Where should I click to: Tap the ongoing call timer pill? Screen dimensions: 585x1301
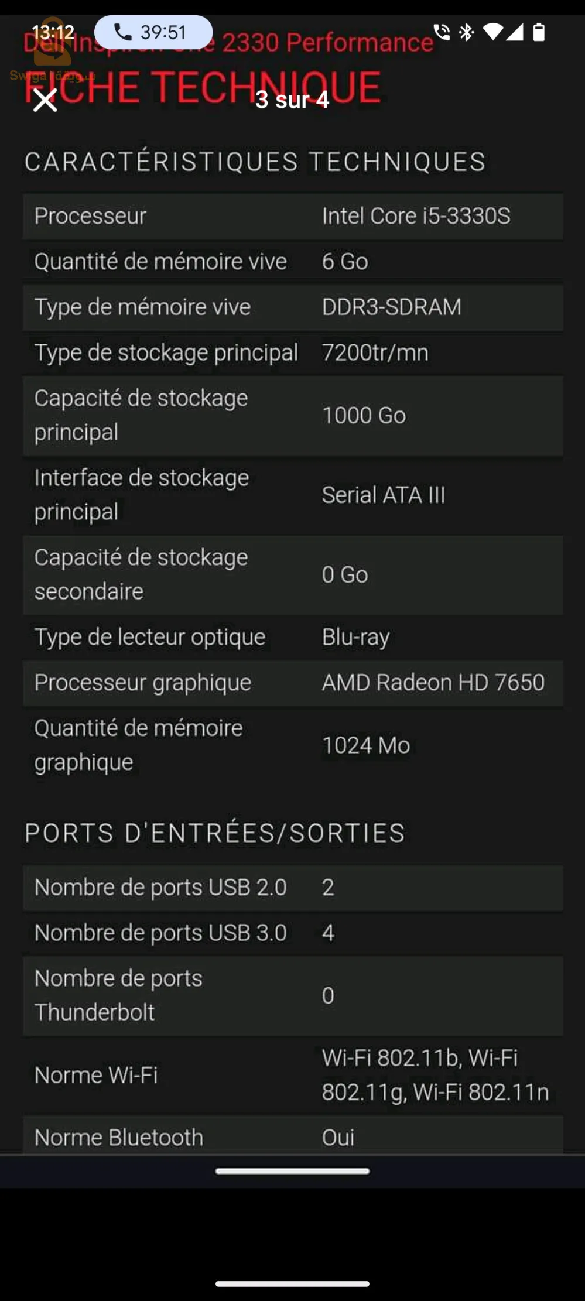[153, 32]
